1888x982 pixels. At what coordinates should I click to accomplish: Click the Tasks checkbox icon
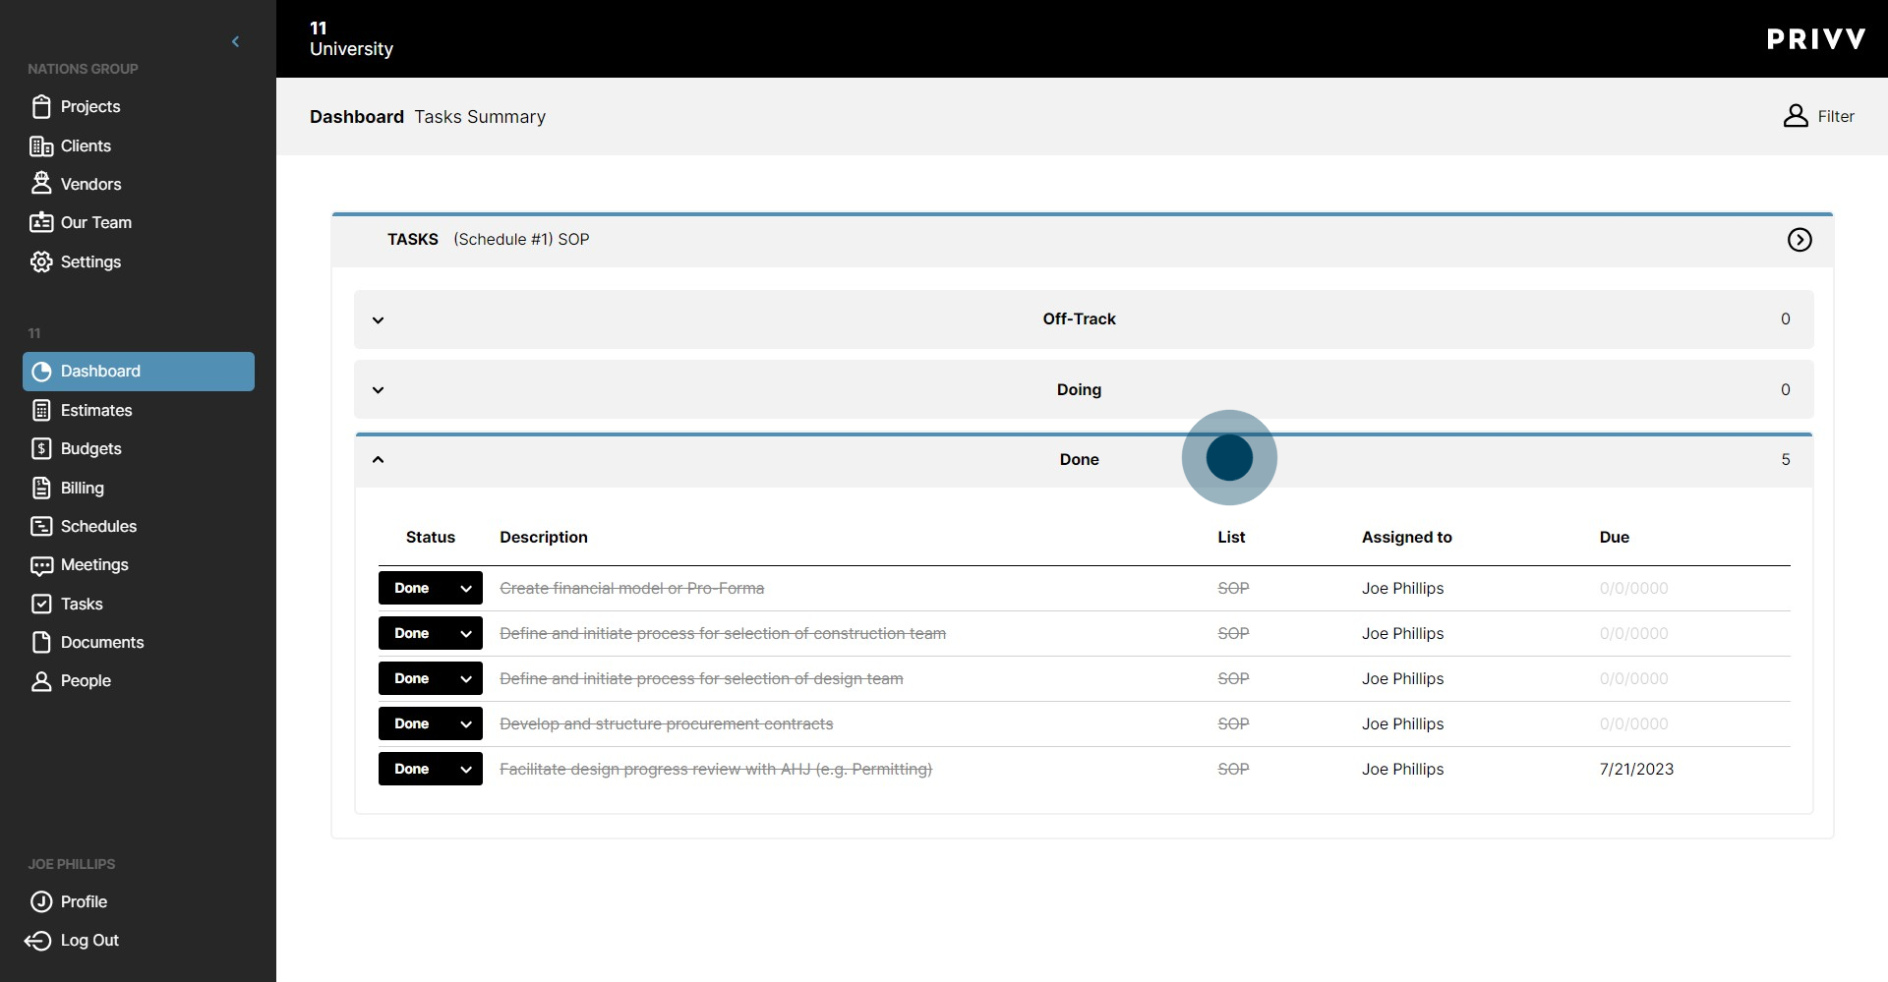41,604
